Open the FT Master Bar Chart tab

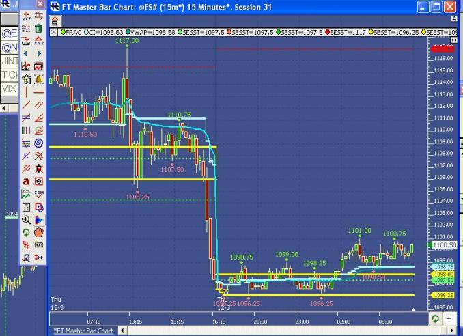pyautogui.click(x=83, y=331)
